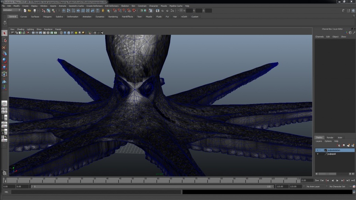Toggle pulposkeleton layer display type box
Screen dimensions: 356x200
[322, 150]
